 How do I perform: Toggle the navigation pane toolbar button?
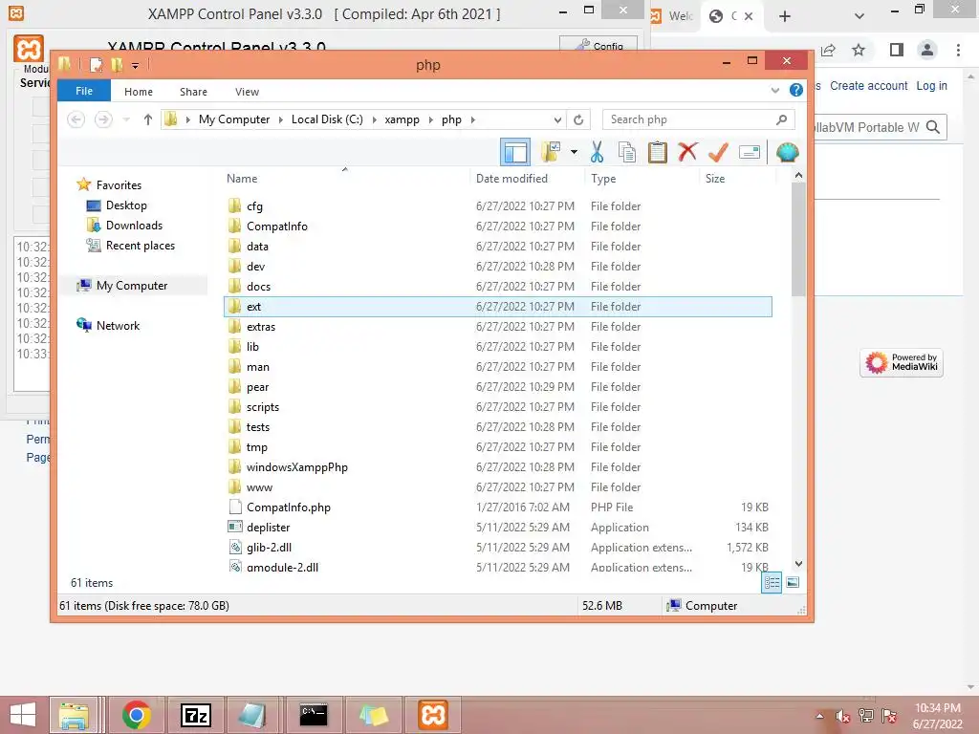coord(515,152)
